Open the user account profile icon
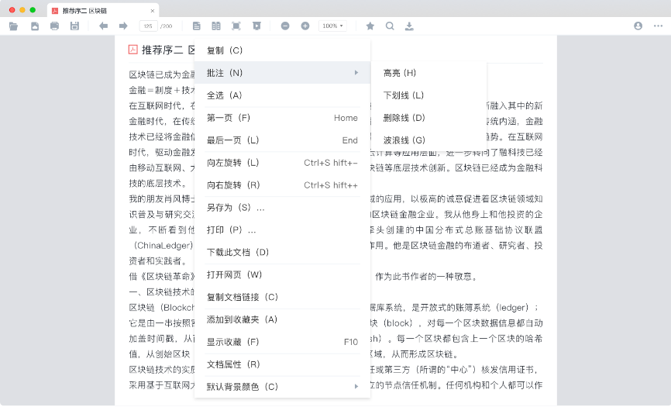The width and height of the screenshot is (671, 407). 638,26
